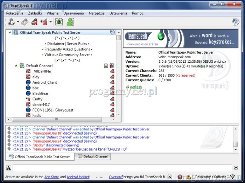Open the App Store link in news
Screen dimensions: 245x183
(52, 177)
